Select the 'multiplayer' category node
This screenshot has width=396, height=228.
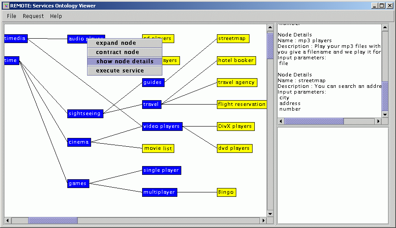[x=159, y=192]
